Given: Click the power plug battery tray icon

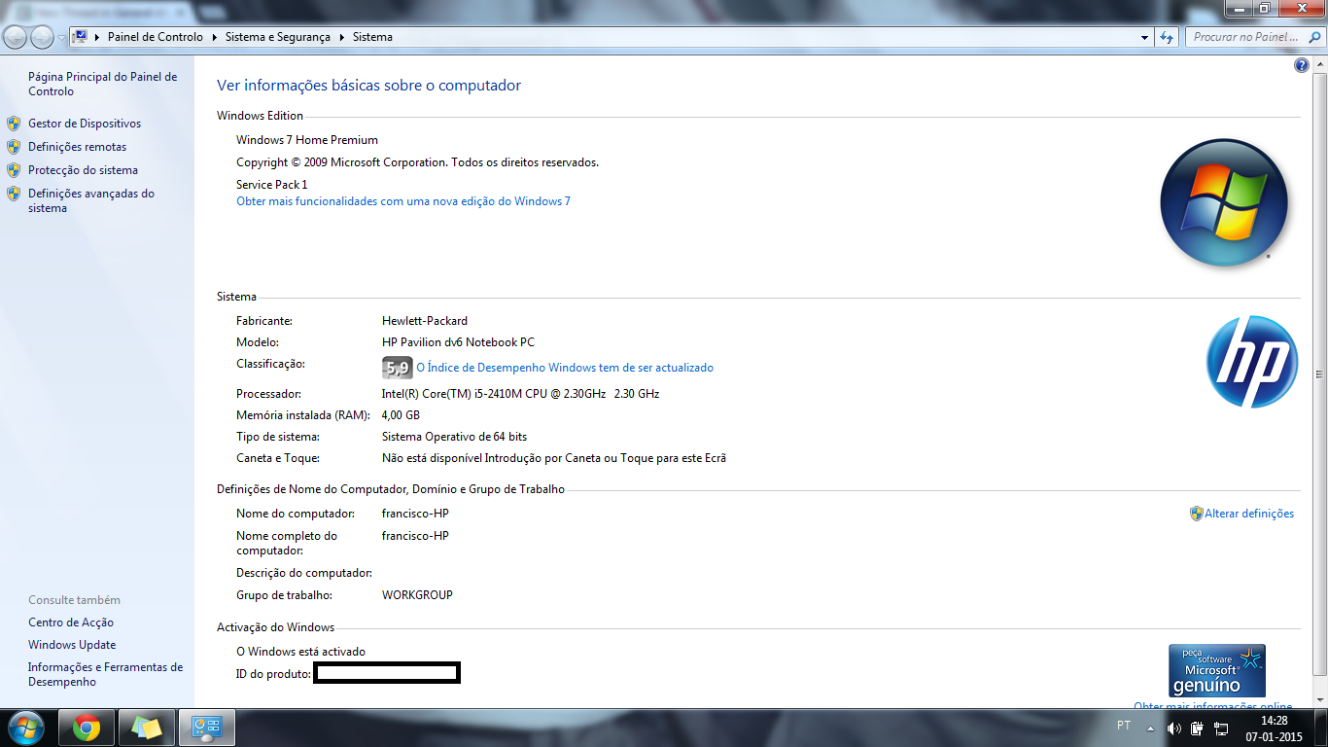Looking at the screenshot, I should pos(1197,728).
